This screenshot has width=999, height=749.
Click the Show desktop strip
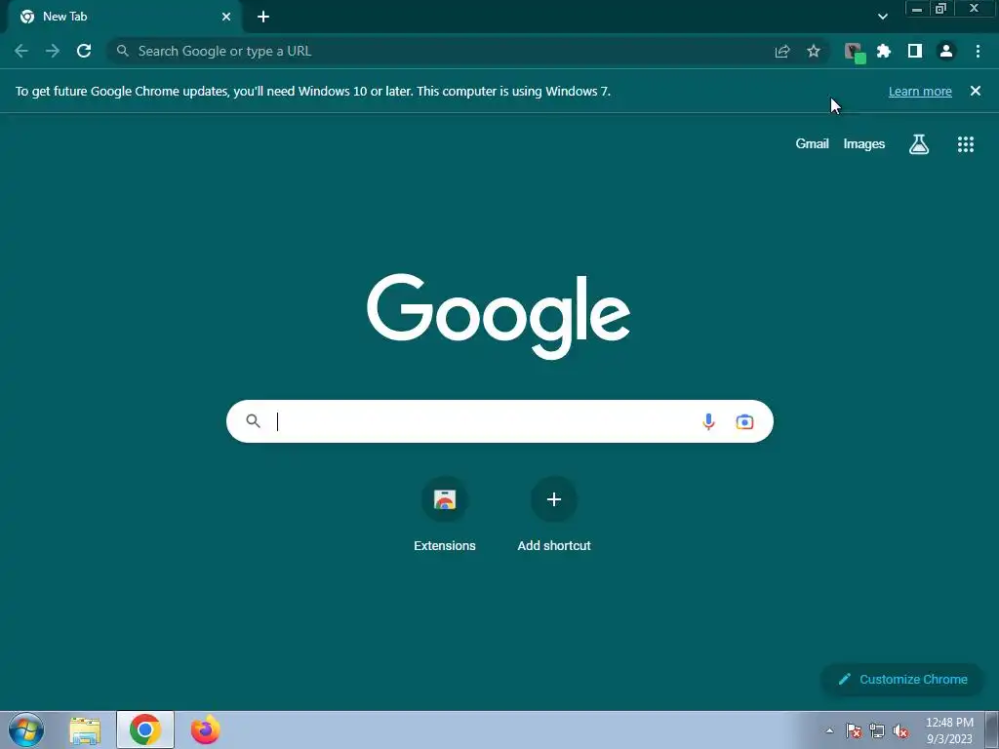992,729
